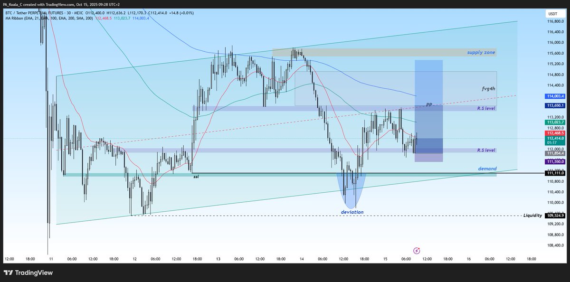Click the '14' date label on the time axis
The width and height of the screenshot is (570, 282).
pyautogui.click(x=303, y=259)
